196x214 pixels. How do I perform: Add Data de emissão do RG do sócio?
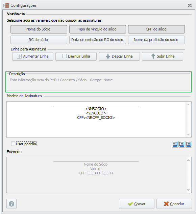coord(98,40)
